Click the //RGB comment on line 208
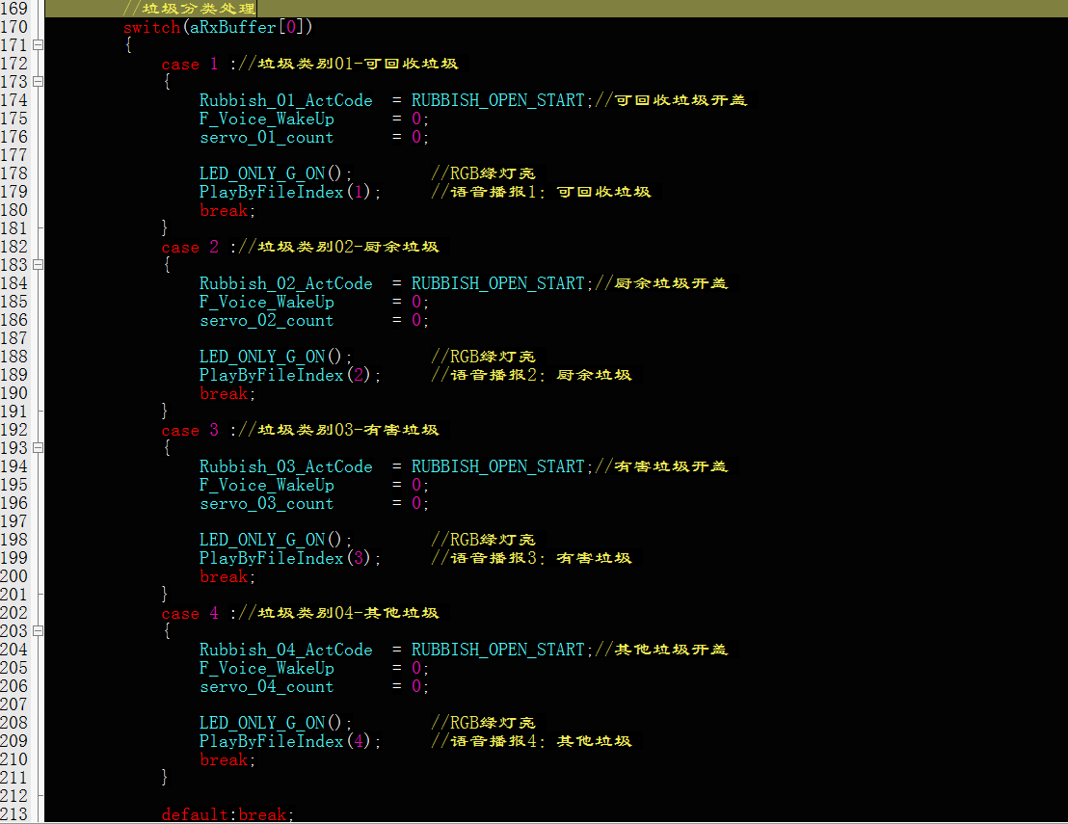The image size is (1068, 824). (x=484, y=723)
